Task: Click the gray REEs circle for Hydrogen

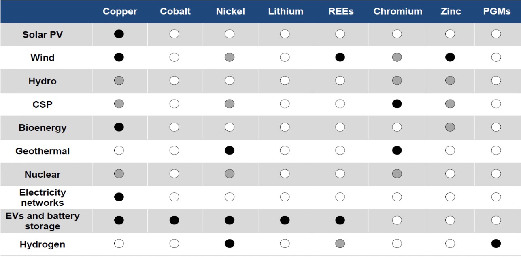Action: click(340, 244)
